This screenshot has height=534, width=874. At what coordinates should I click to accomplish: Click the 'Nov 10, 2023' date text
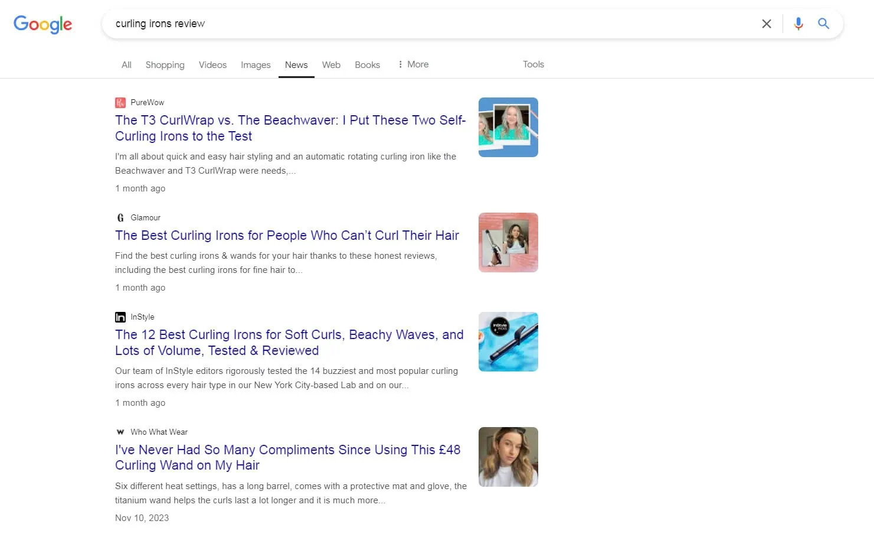tap(142, 518)
